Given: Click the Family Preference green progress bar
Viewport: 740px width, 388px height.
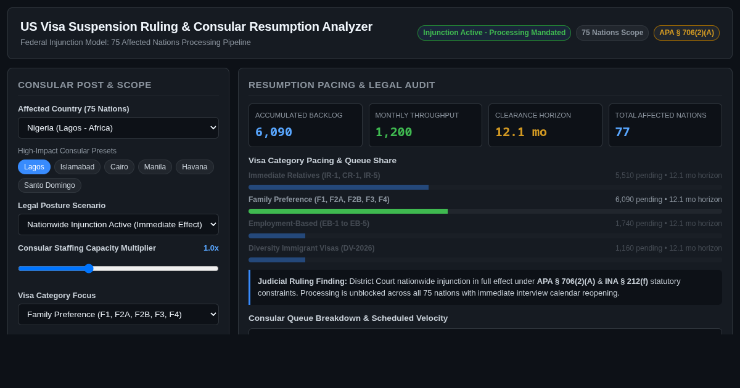Looking at the screenshot, I should (348, 211).
